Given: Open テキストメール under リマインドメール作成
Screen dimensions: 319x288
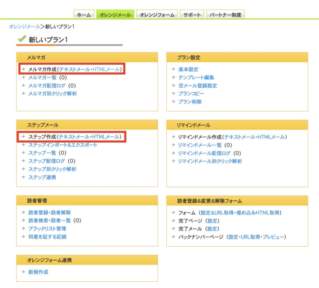Looking at the screenshot, I should pyautogui.click(x=239, y=137).
